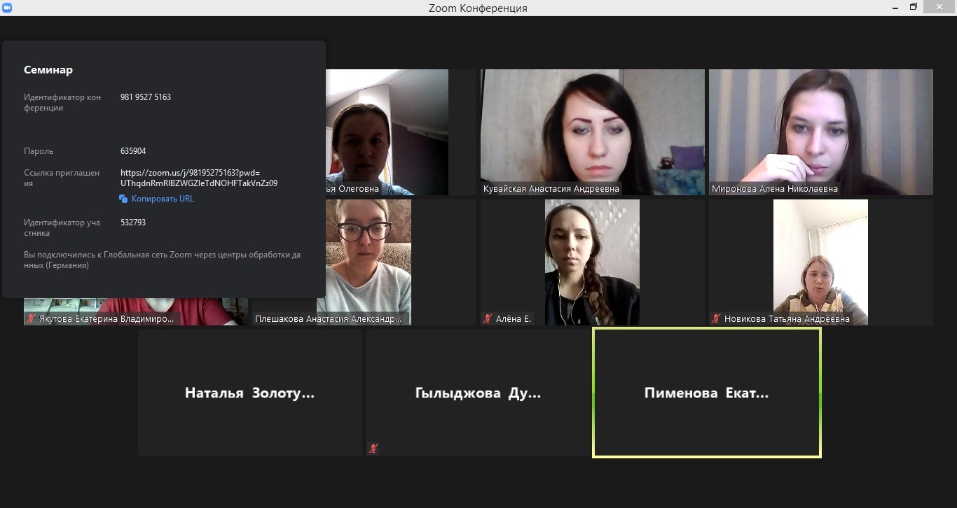Image resolution: width=957 pixels, height=508 pixels.
Task: Click the meeting ID 981 9527 5163
Action: coord(146,97)
